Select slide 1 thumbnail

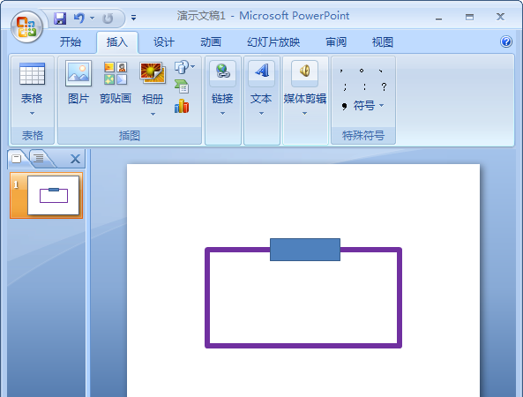pos(54,196)
